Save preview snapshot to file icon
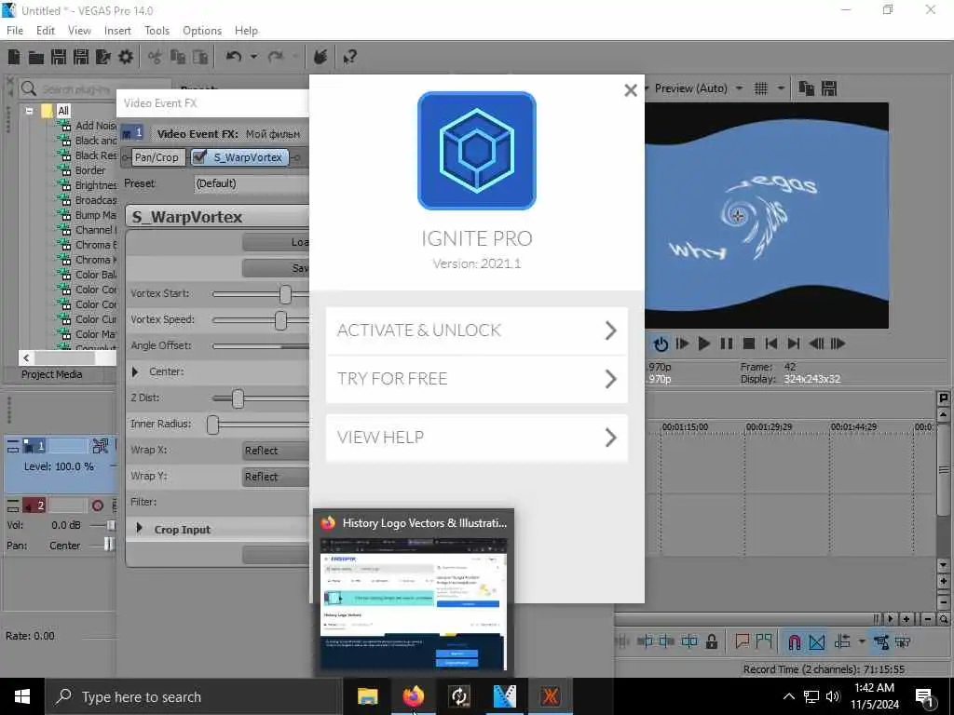The width and height of the screenshot is (954, 715). point(828,88)
